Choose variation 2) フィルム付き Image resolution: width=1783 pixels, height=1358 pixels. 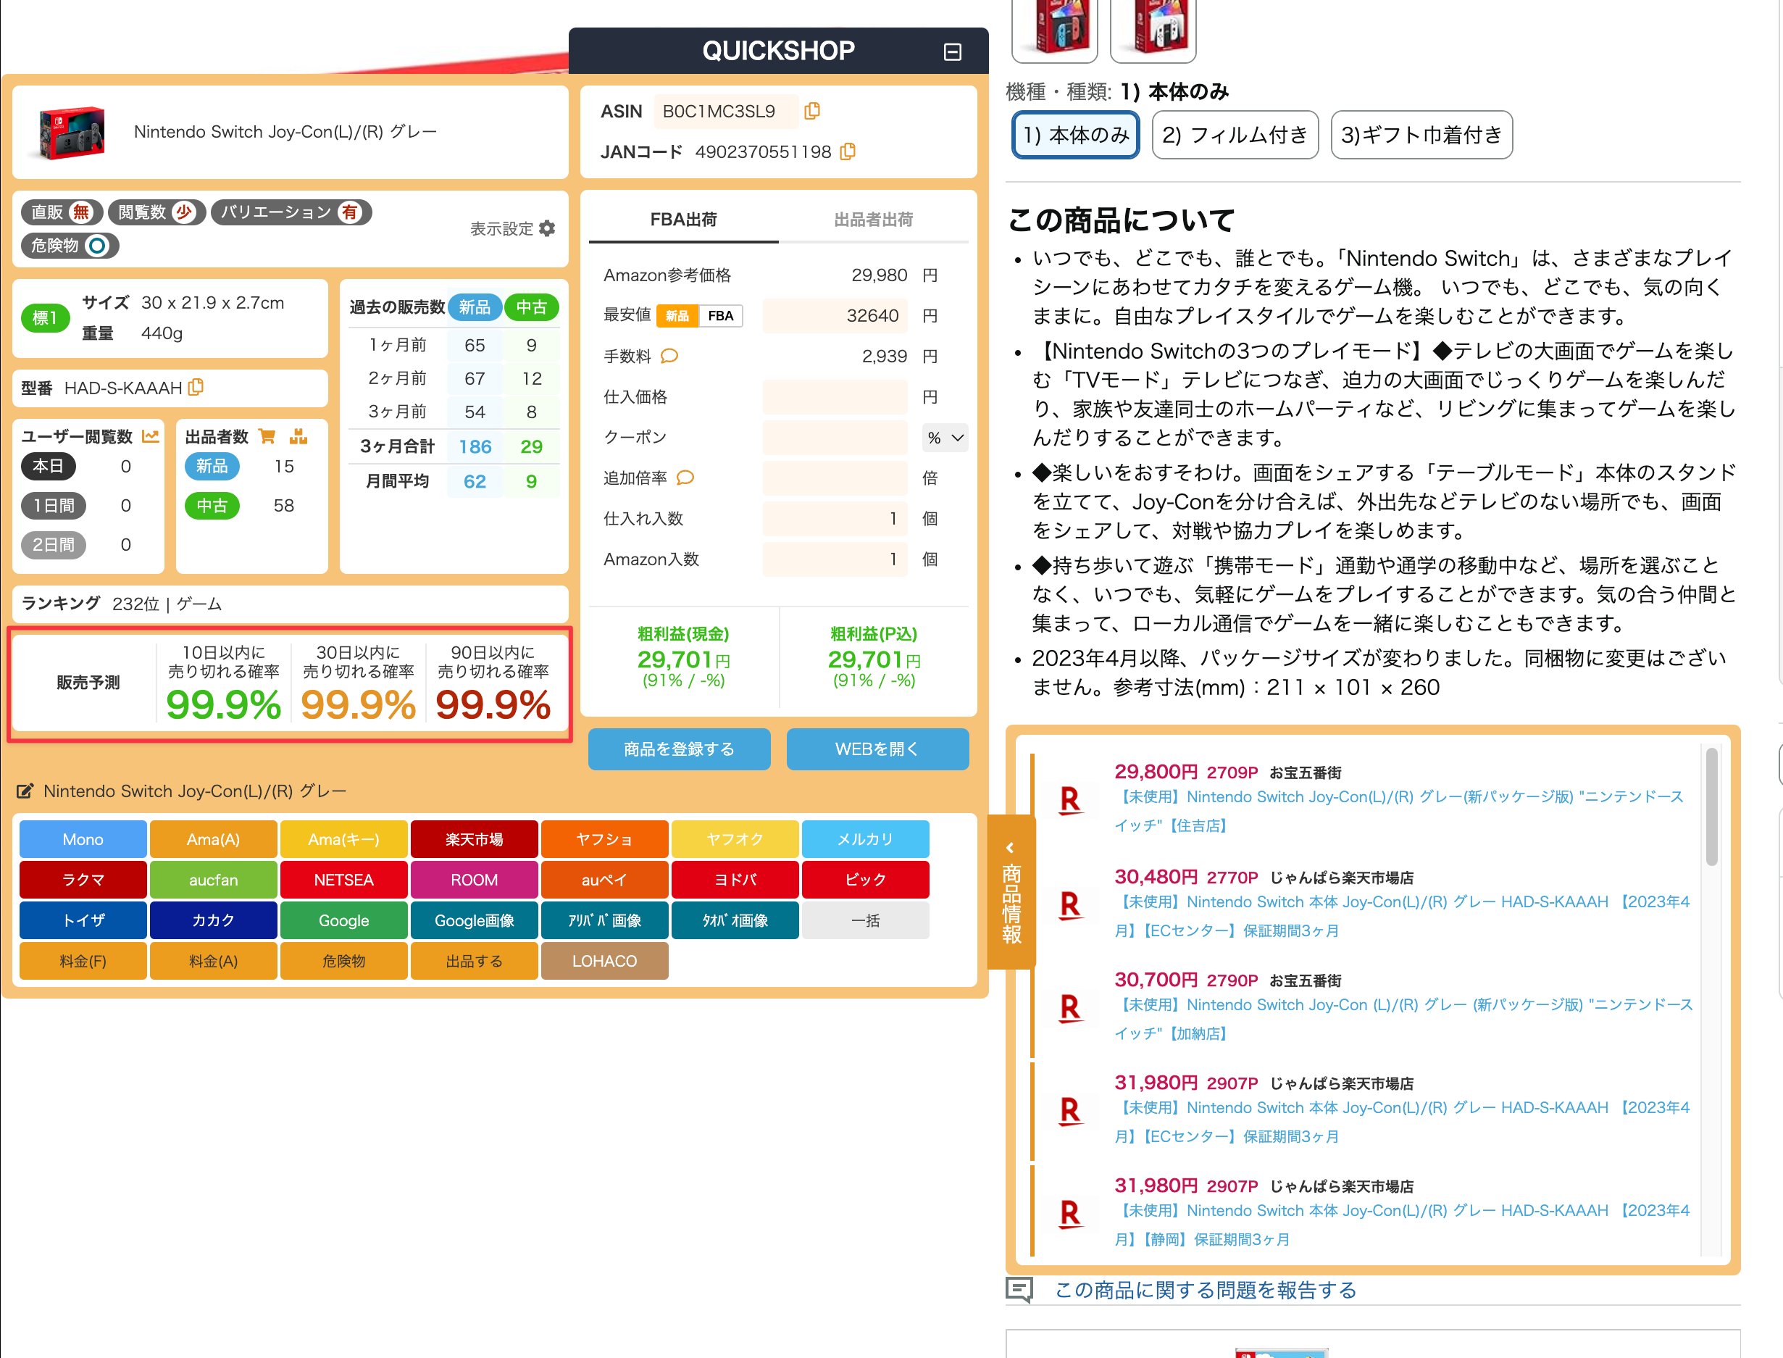pos(1235,135)
